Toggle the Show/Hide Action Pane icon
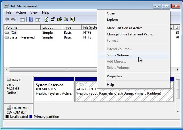 [38, 20]
